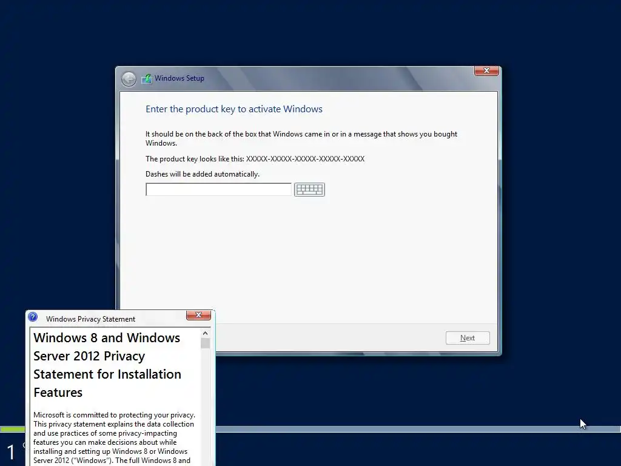This screenshot has height=466, width=621.
Task: Open the on-screen keyboard button
Action: coord(309,189)
